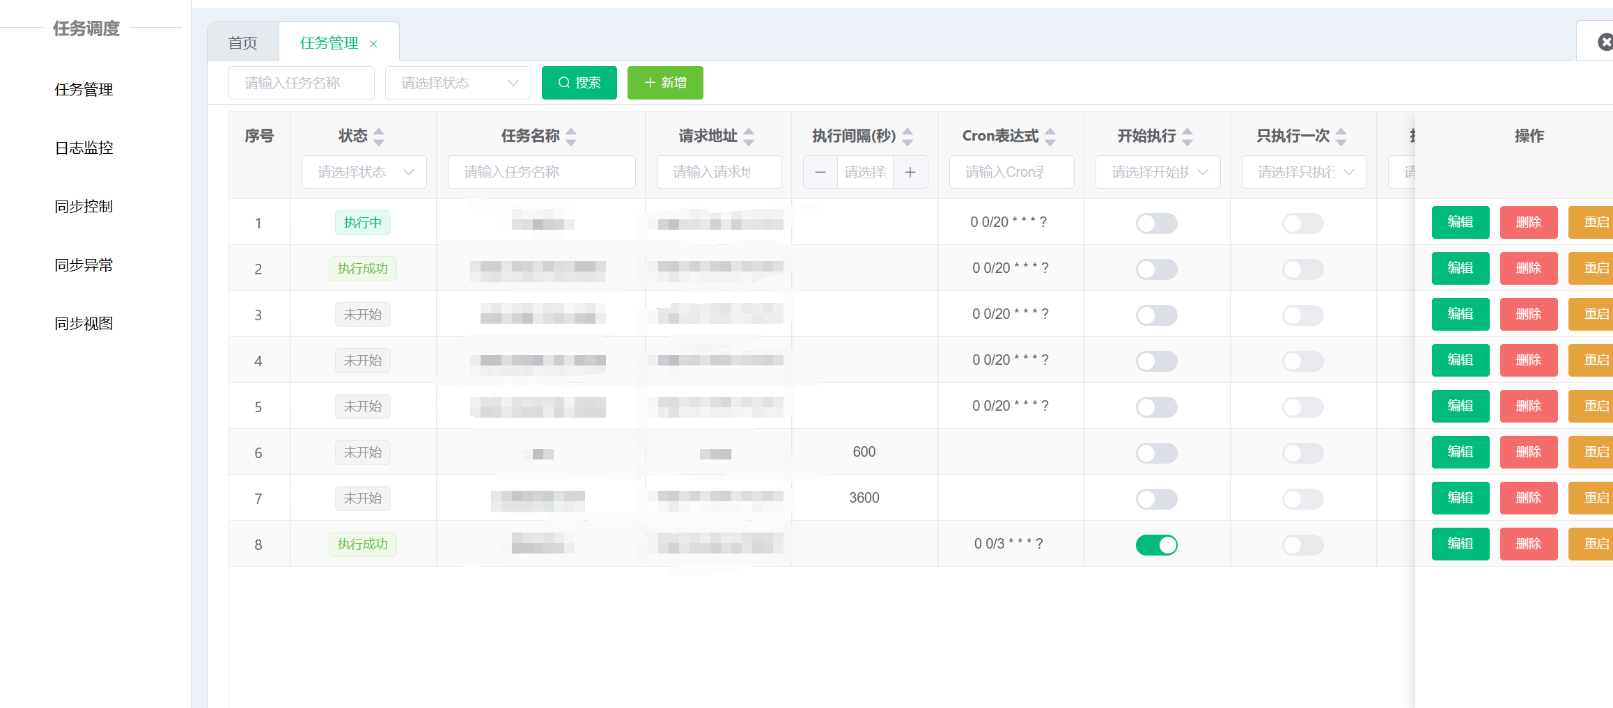Click the 执行成功 status tag in row 8
The width and height of the screenshot is (1613, 708).
click(363, 544)
